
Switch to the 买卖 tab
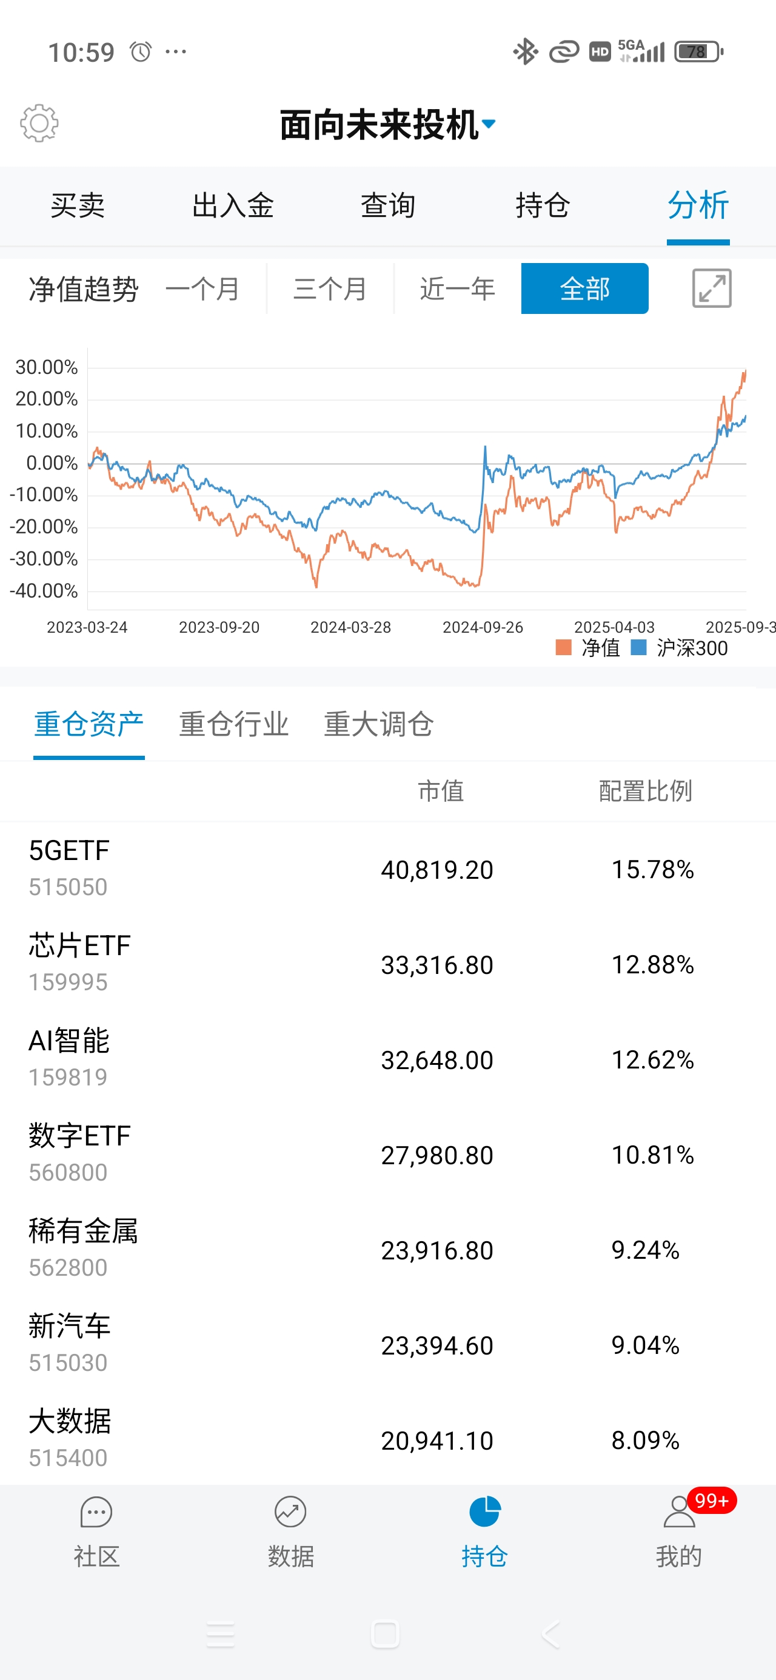tap(78, 206)
